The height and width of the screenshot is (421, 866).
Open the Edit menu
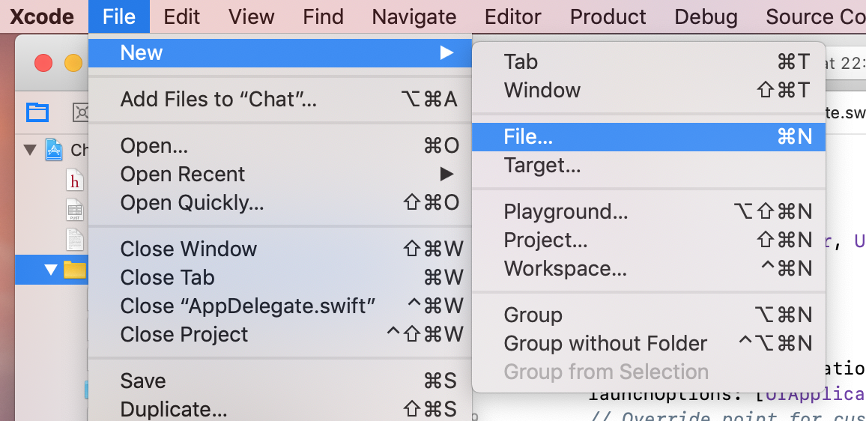(182, 16)
